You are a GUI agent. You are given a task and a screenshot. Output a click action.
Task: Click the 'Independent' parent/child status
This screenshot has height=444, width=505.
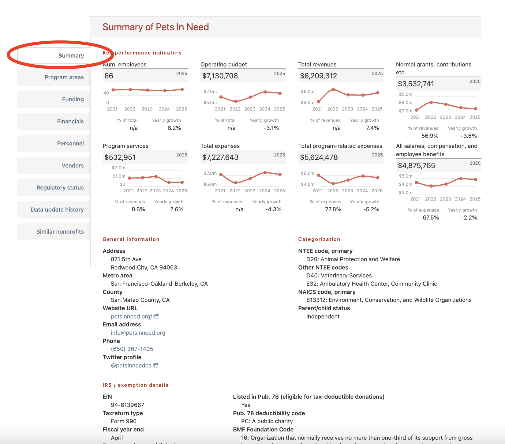pyautogui.click(x=323, y=316)
